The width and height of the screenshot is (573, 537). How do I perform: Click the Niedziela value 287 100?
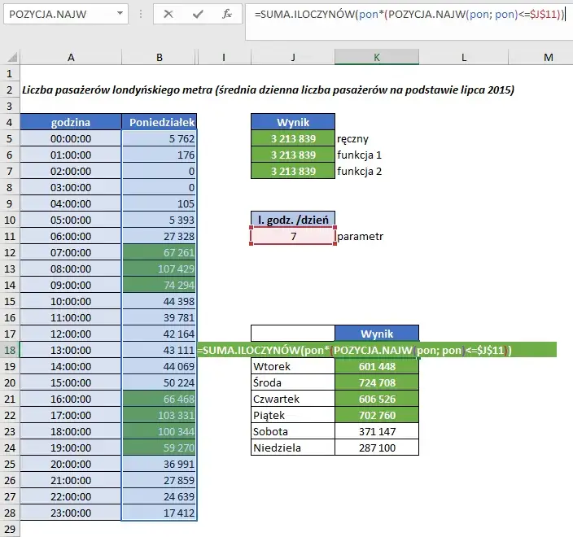tap(376, 447)
